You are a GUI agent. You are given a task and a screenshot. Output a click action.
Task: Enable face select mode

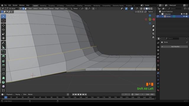[x=26, y=9]
